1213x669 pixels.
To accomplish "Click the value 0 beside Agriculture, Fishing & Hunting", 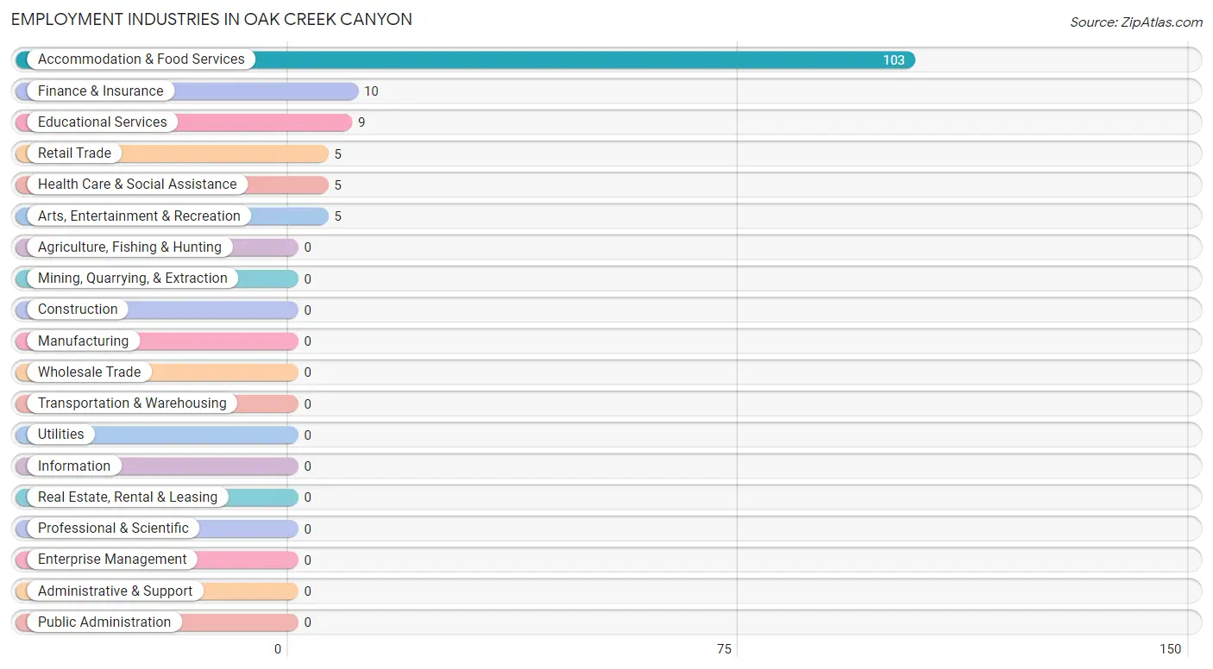I will tap(307, 247).
